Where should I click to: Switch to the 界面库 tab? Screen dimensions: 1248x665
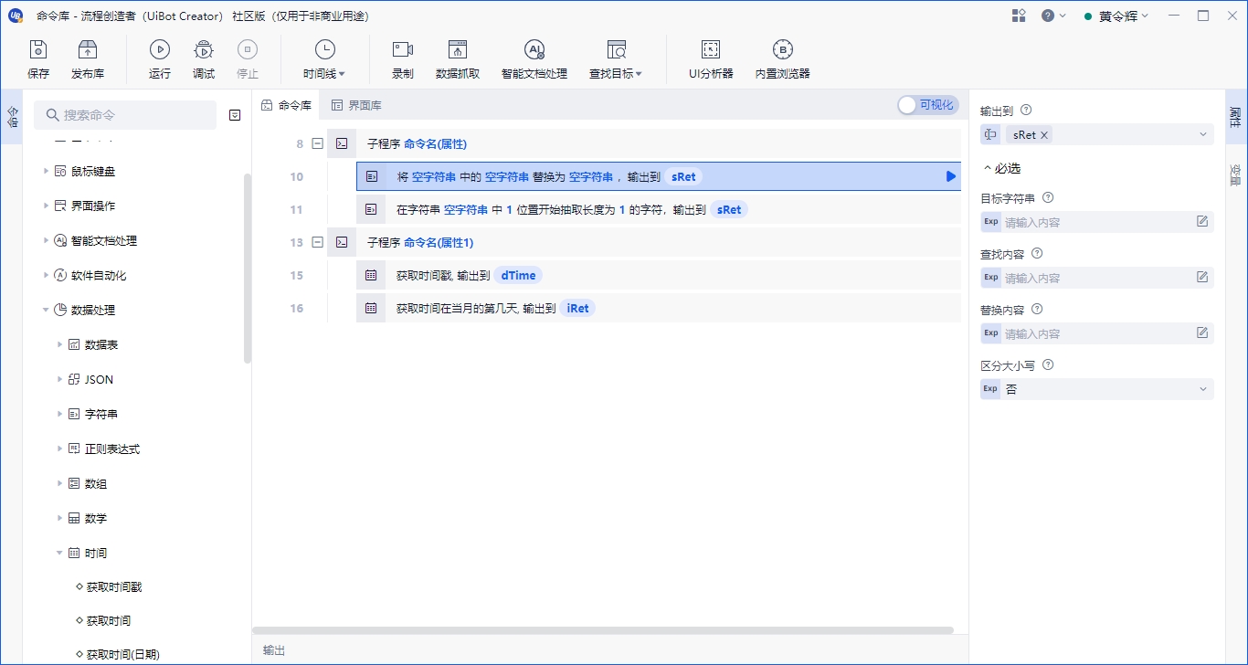pyautogui.click(x=356, y=105)
